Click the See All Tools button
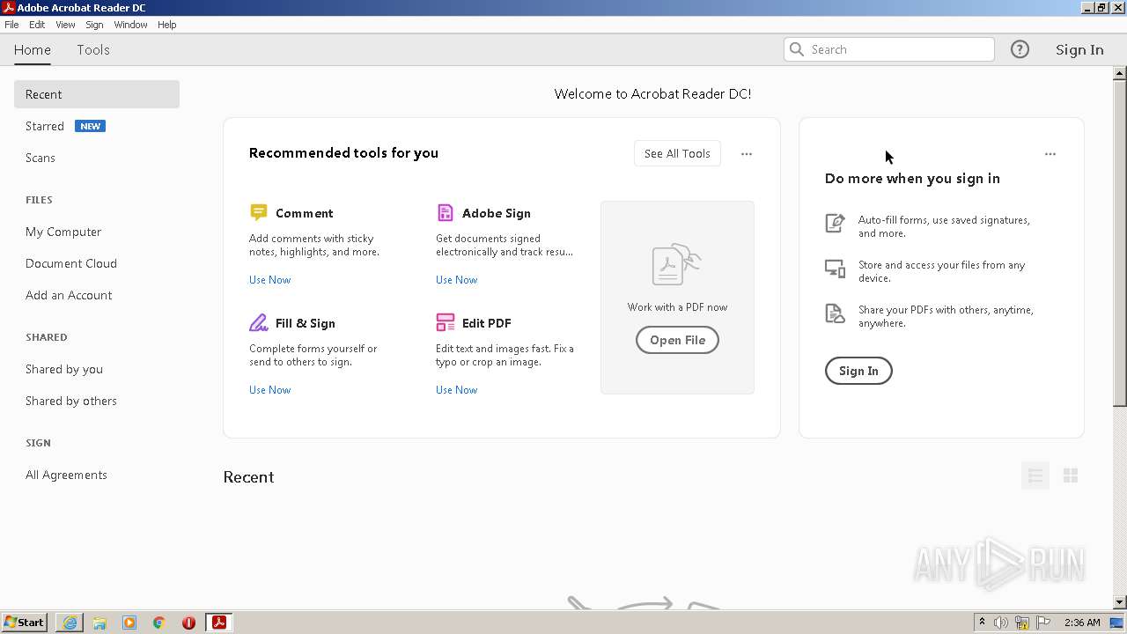 coord(677,153)
